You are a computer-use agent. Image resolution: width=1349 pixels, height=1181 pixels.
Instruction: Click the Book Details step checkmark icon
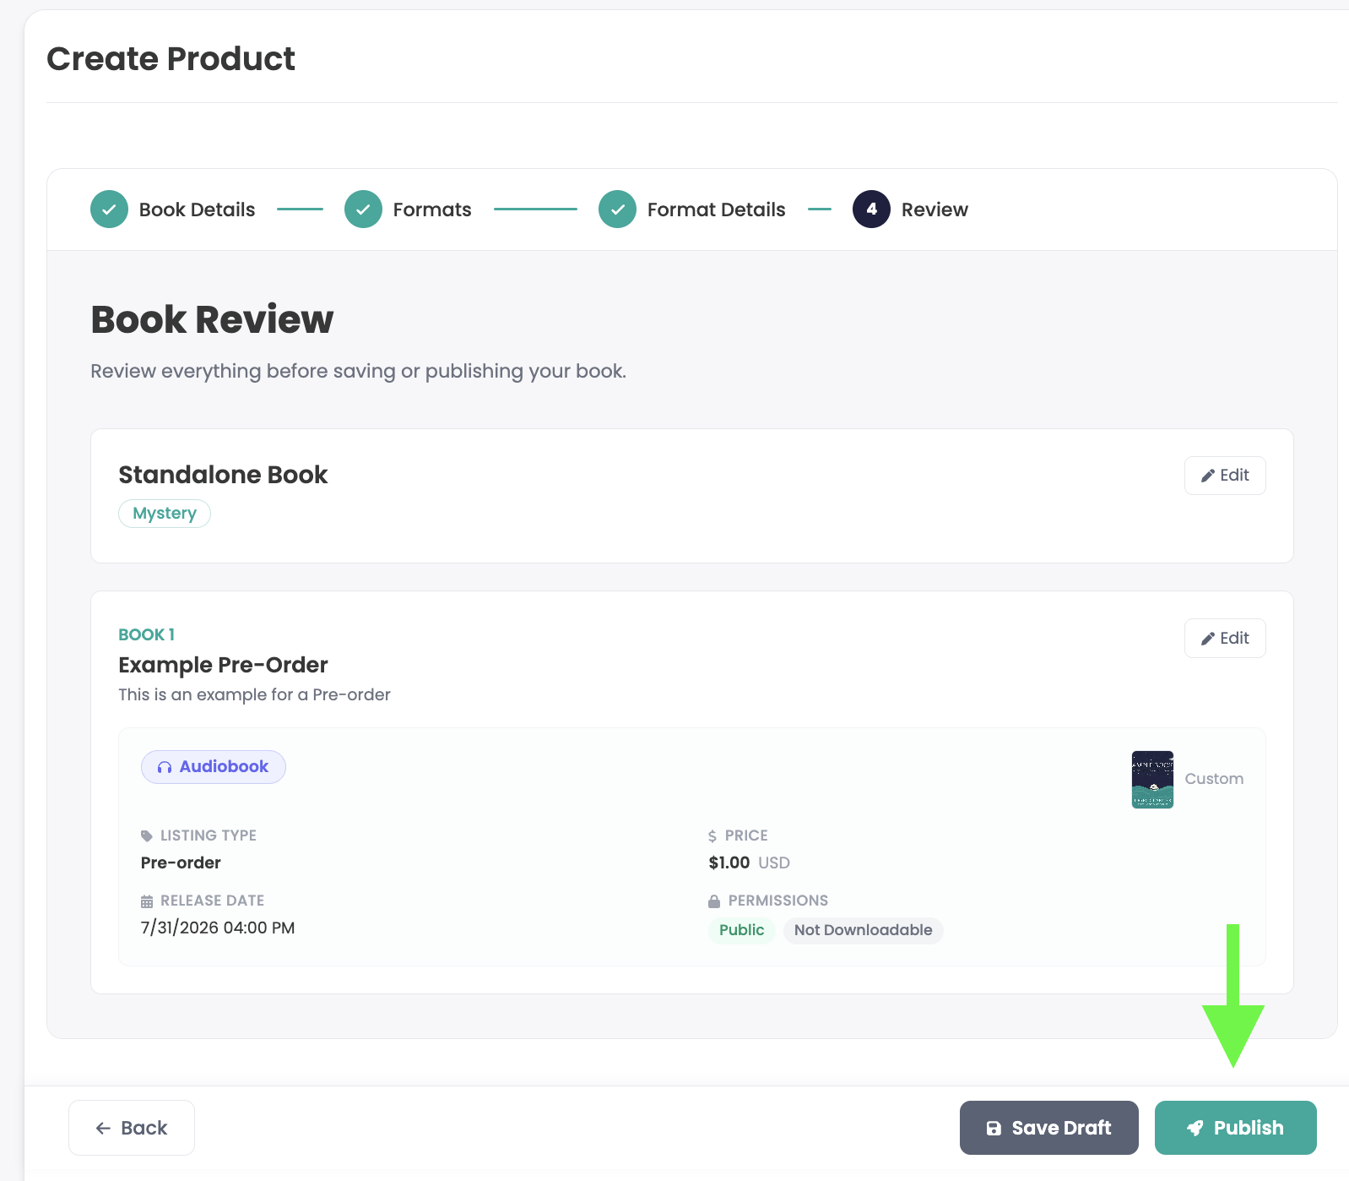109,210
